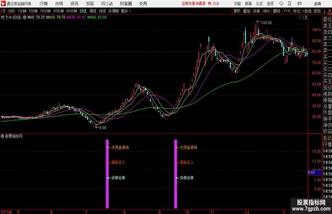Click the 返回 back button
This screenshot has height=214, width=332.
(317, 11)
